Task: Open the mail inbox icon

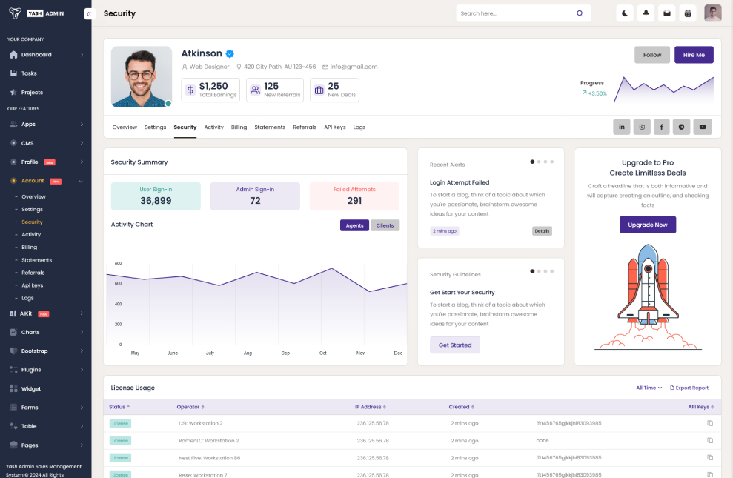Action: 666,13
